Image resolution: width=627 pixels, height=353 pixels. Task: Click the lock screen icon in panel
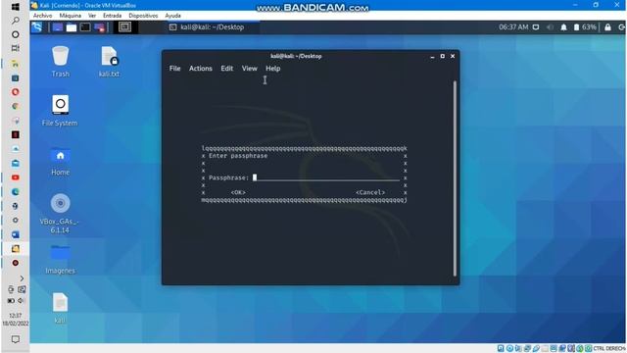[607, 27]
